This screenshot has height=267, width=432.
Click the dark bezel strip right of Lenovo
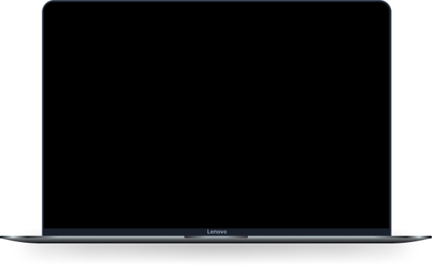[309, 232]
